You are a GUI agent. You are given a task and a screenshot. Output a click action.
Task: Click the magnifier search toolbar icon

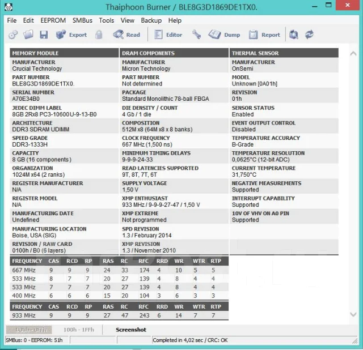pos(294,35)
